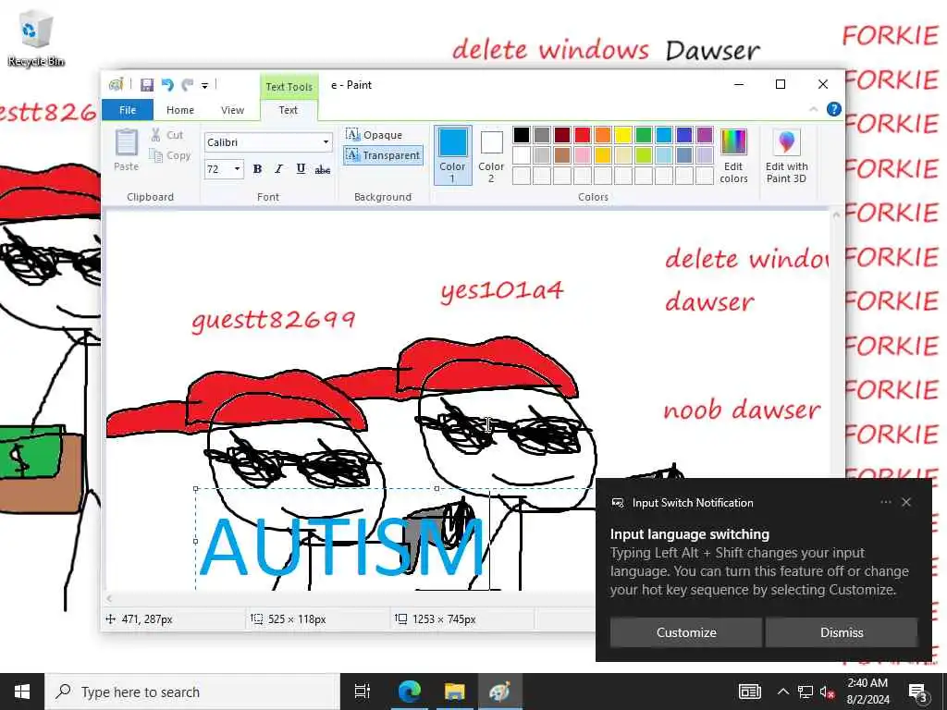Open the Edit colors dialog

[x=733, y=155]
